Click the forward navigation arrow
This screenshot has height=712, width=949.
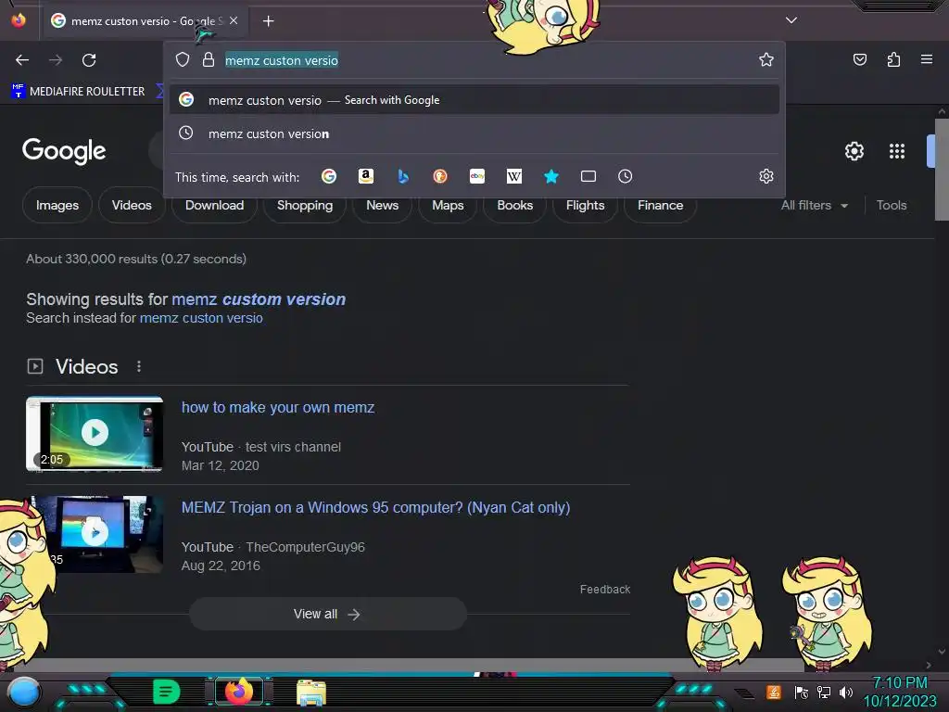[x=56, y=60]
